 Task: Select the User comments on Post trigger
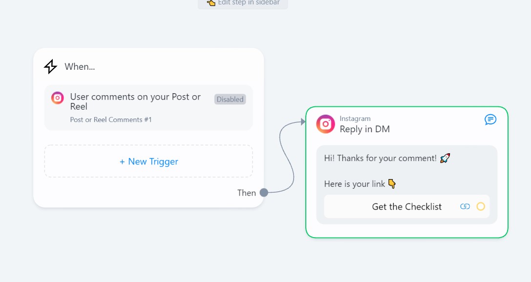pyautogui.click(x=149, y=107)
